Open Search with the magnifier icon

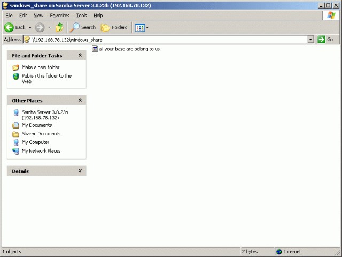click(x=75, y=27)
